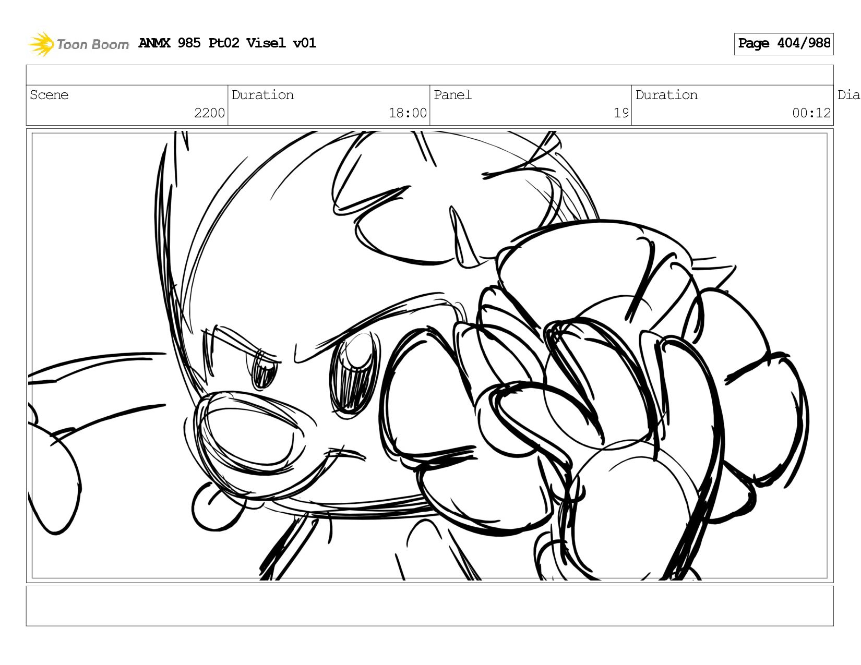
Task: Select the panel duration value '00:12'
Action: tap(811, 113)
